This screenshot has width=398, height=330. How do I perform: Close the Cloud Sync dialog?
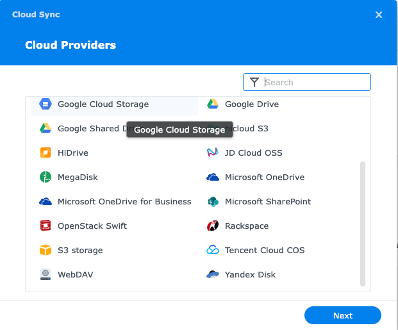click(x=379, y=15)
